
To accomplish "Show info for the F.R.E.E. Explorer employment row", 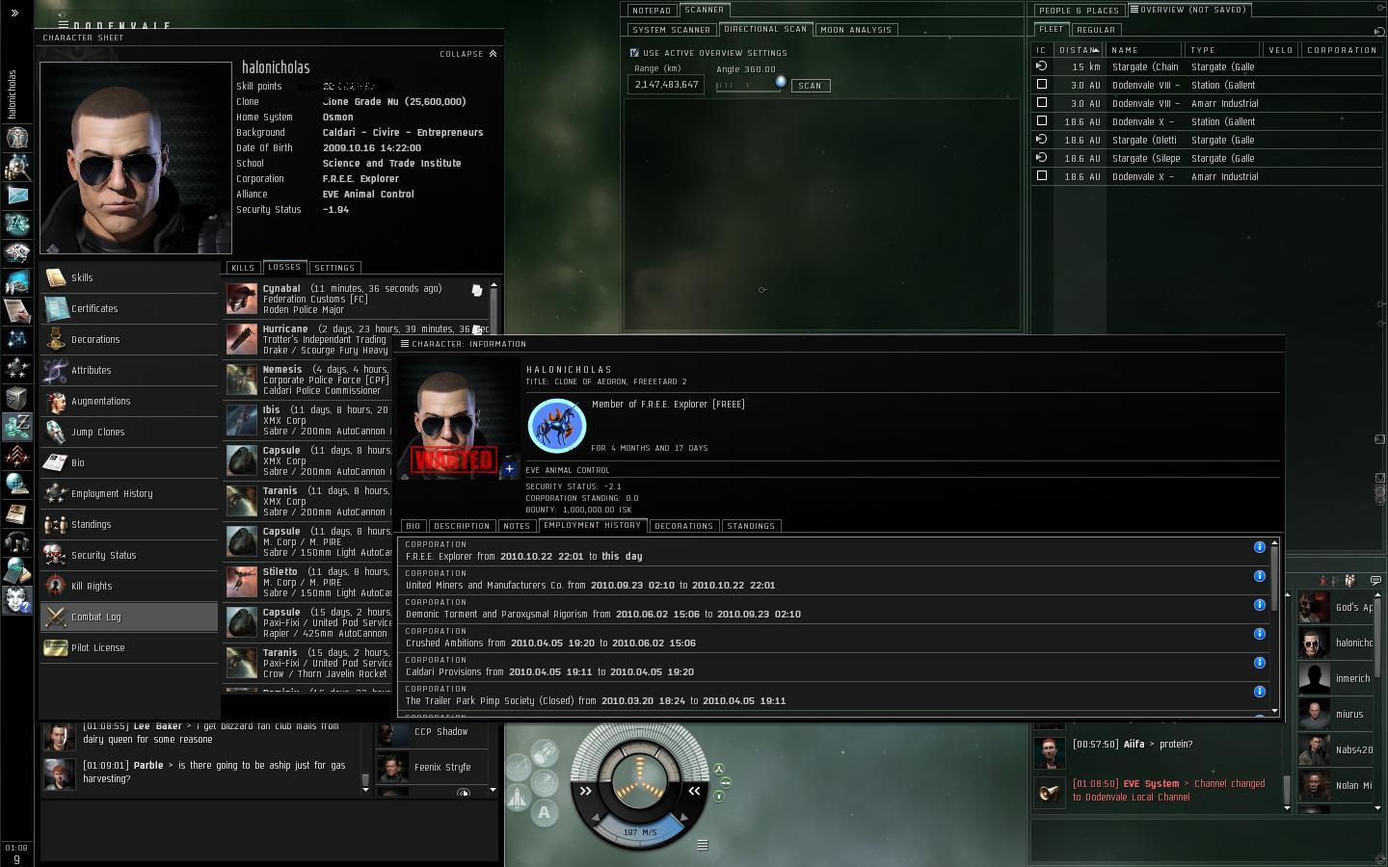I will click(x=1259, y=547).
